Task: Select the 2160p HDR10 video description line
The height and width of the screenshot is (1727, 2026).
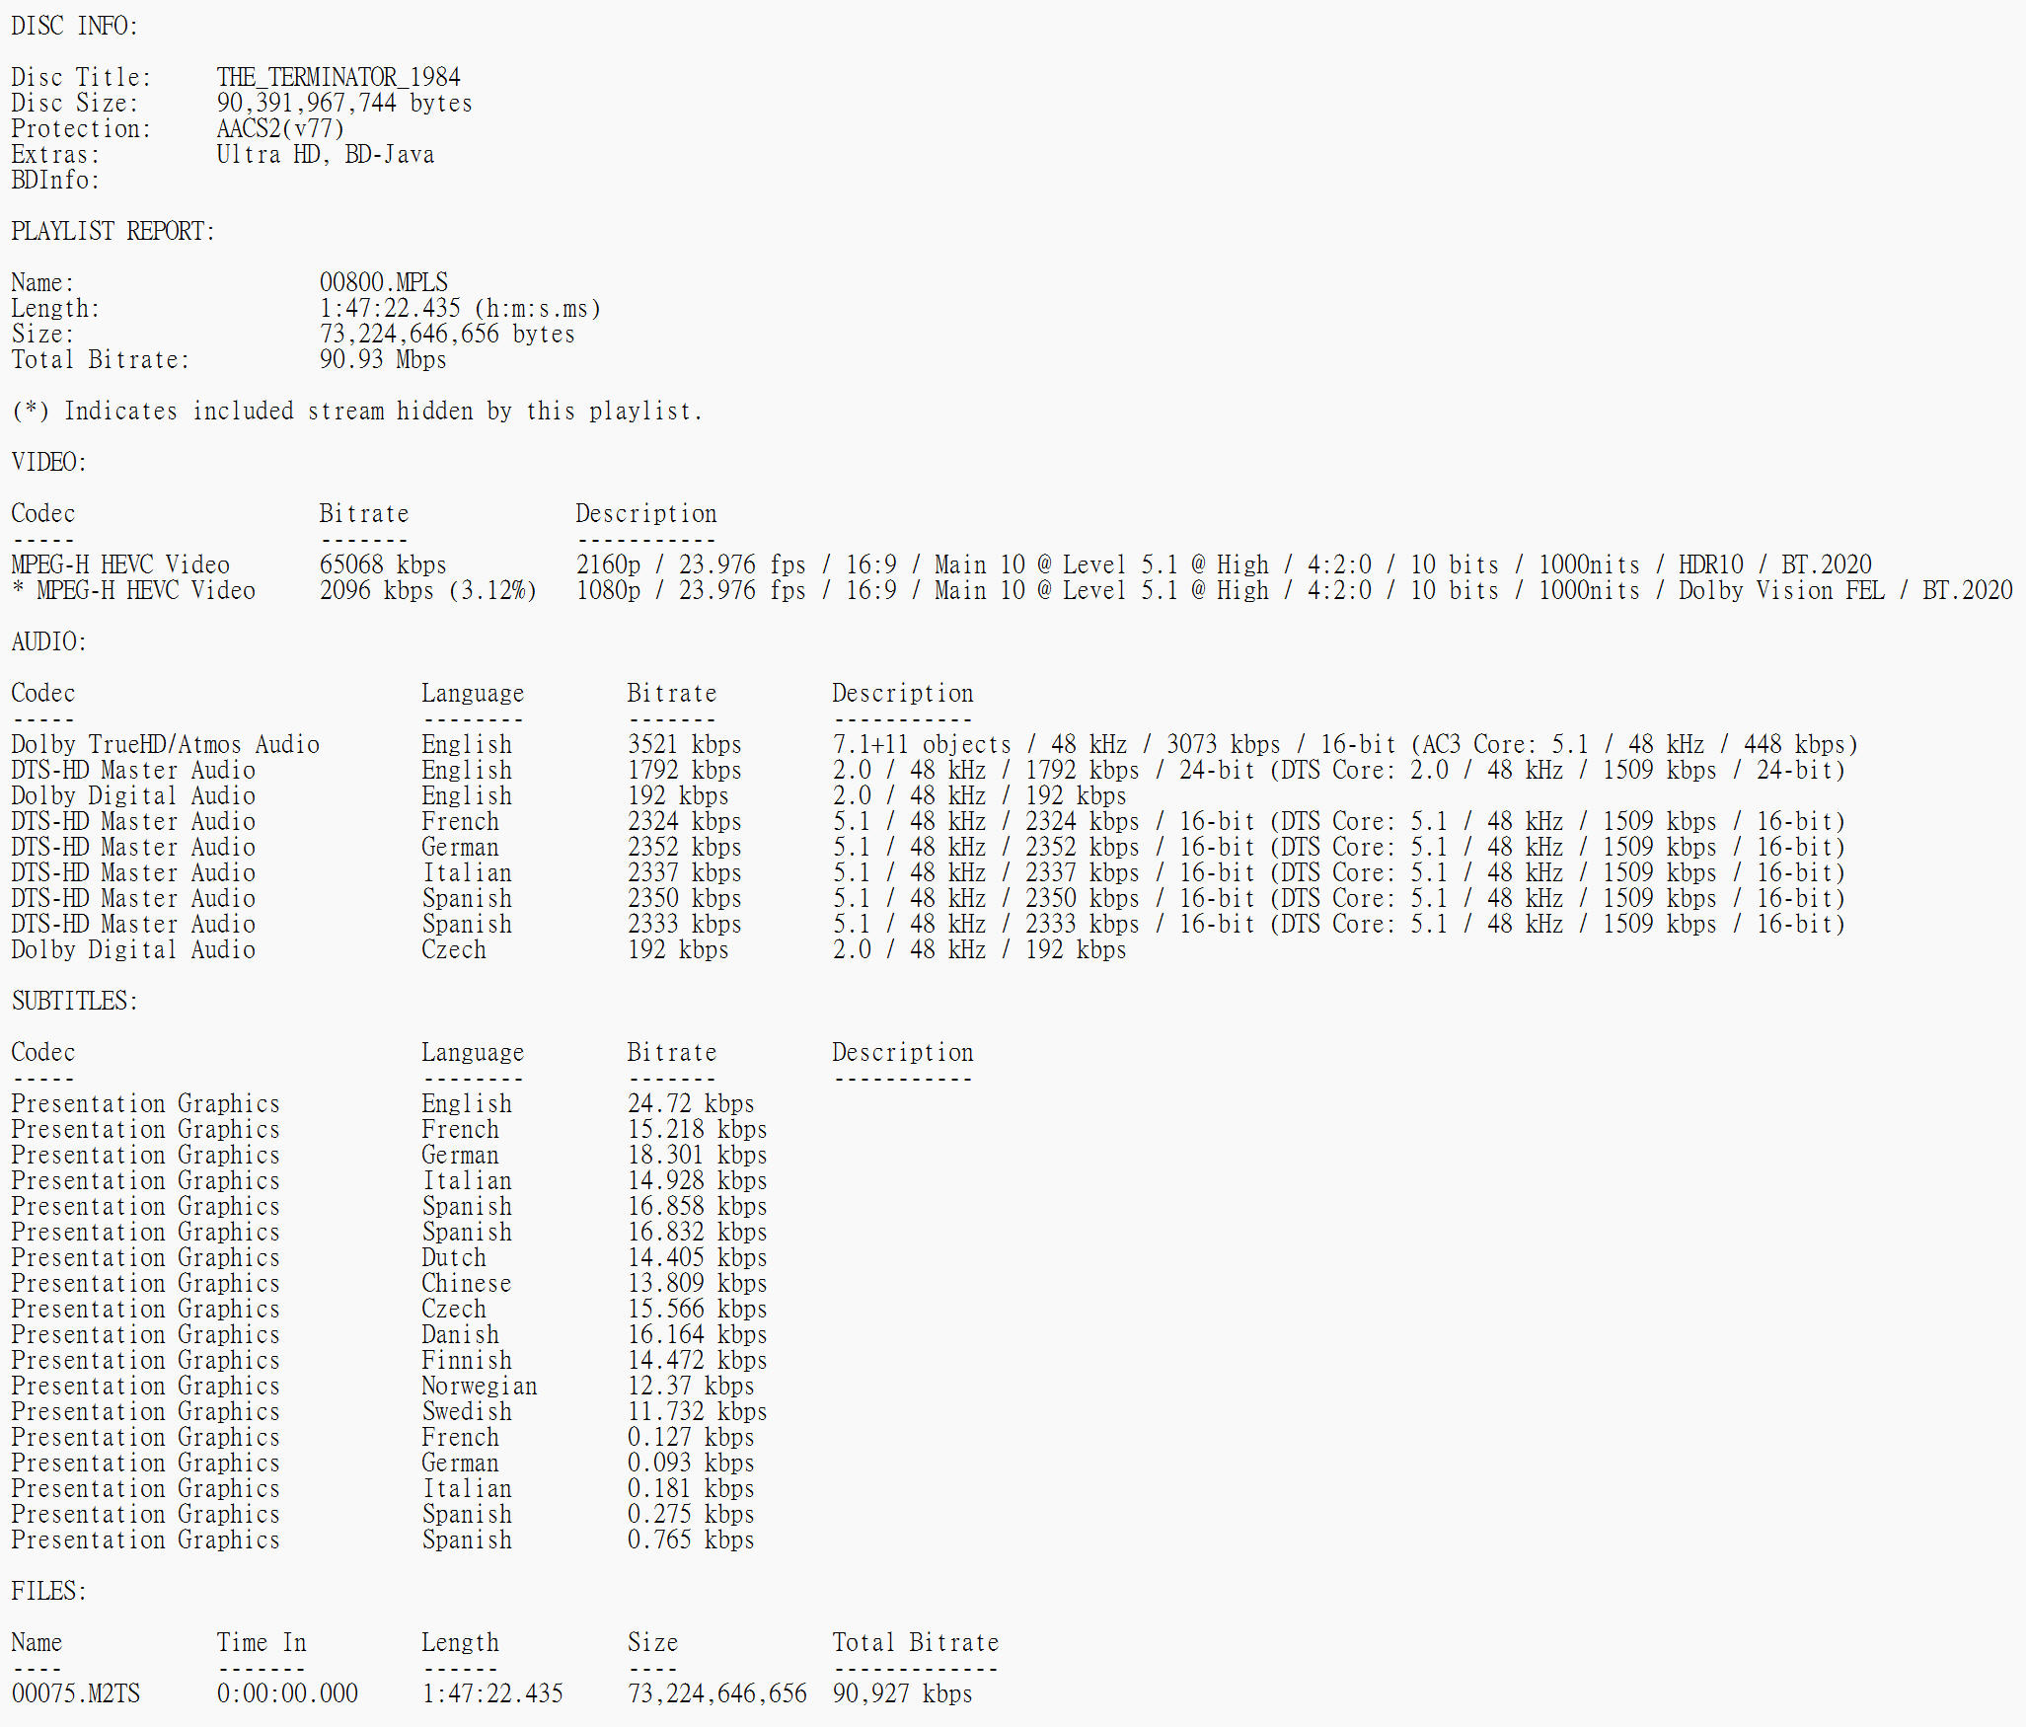Action: point(1224,564)
